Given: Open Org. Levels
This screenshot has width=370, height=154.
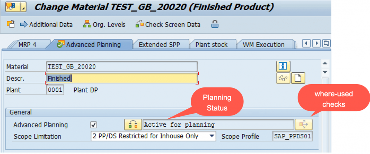Looking at the screenshot, I should pos(104,24).
